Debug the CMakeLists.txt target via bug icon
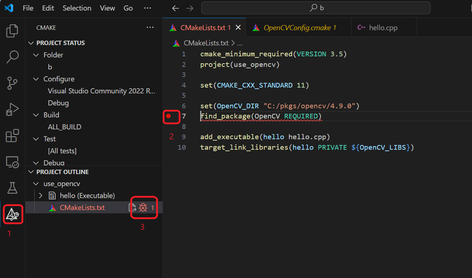The width and height of the screenshot is (472, 278). (x=143, y=208)
